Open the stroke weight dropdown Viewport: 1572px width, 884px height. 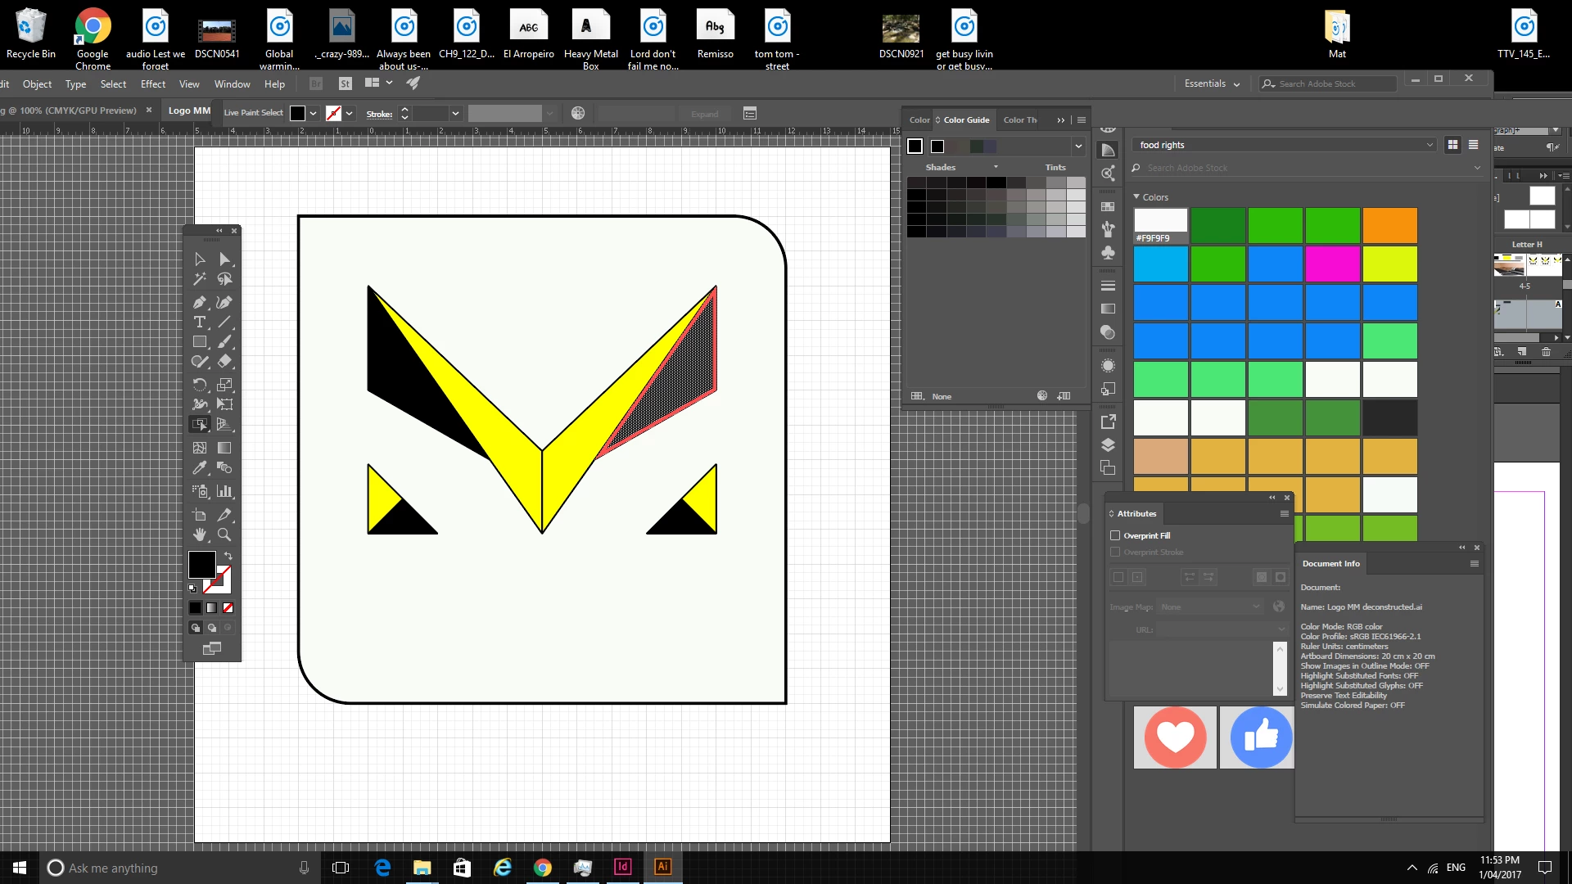(x=455, y=114)
